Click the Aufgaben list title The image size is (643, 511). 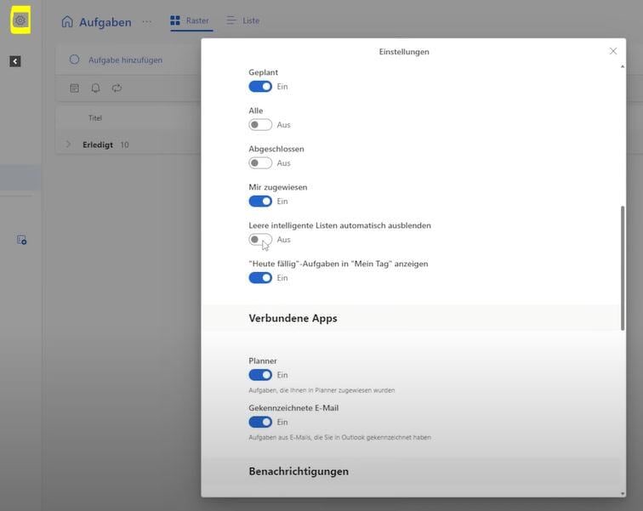[105, 22]
